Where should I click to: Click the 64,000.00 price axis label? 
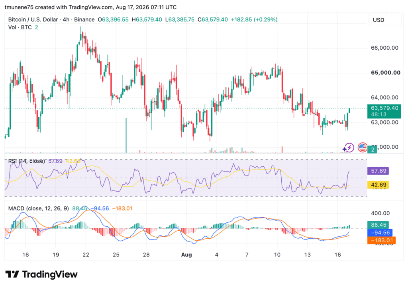[x=384, y=97]
